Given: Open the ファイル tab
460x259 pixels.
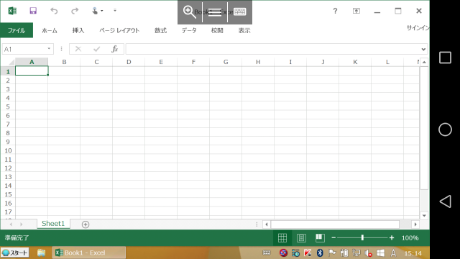Looking at the screenshot, I should point(17,30).
